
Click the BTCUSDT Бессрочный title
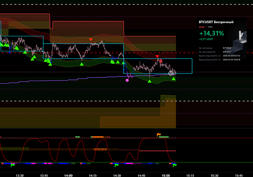[216, 22]
